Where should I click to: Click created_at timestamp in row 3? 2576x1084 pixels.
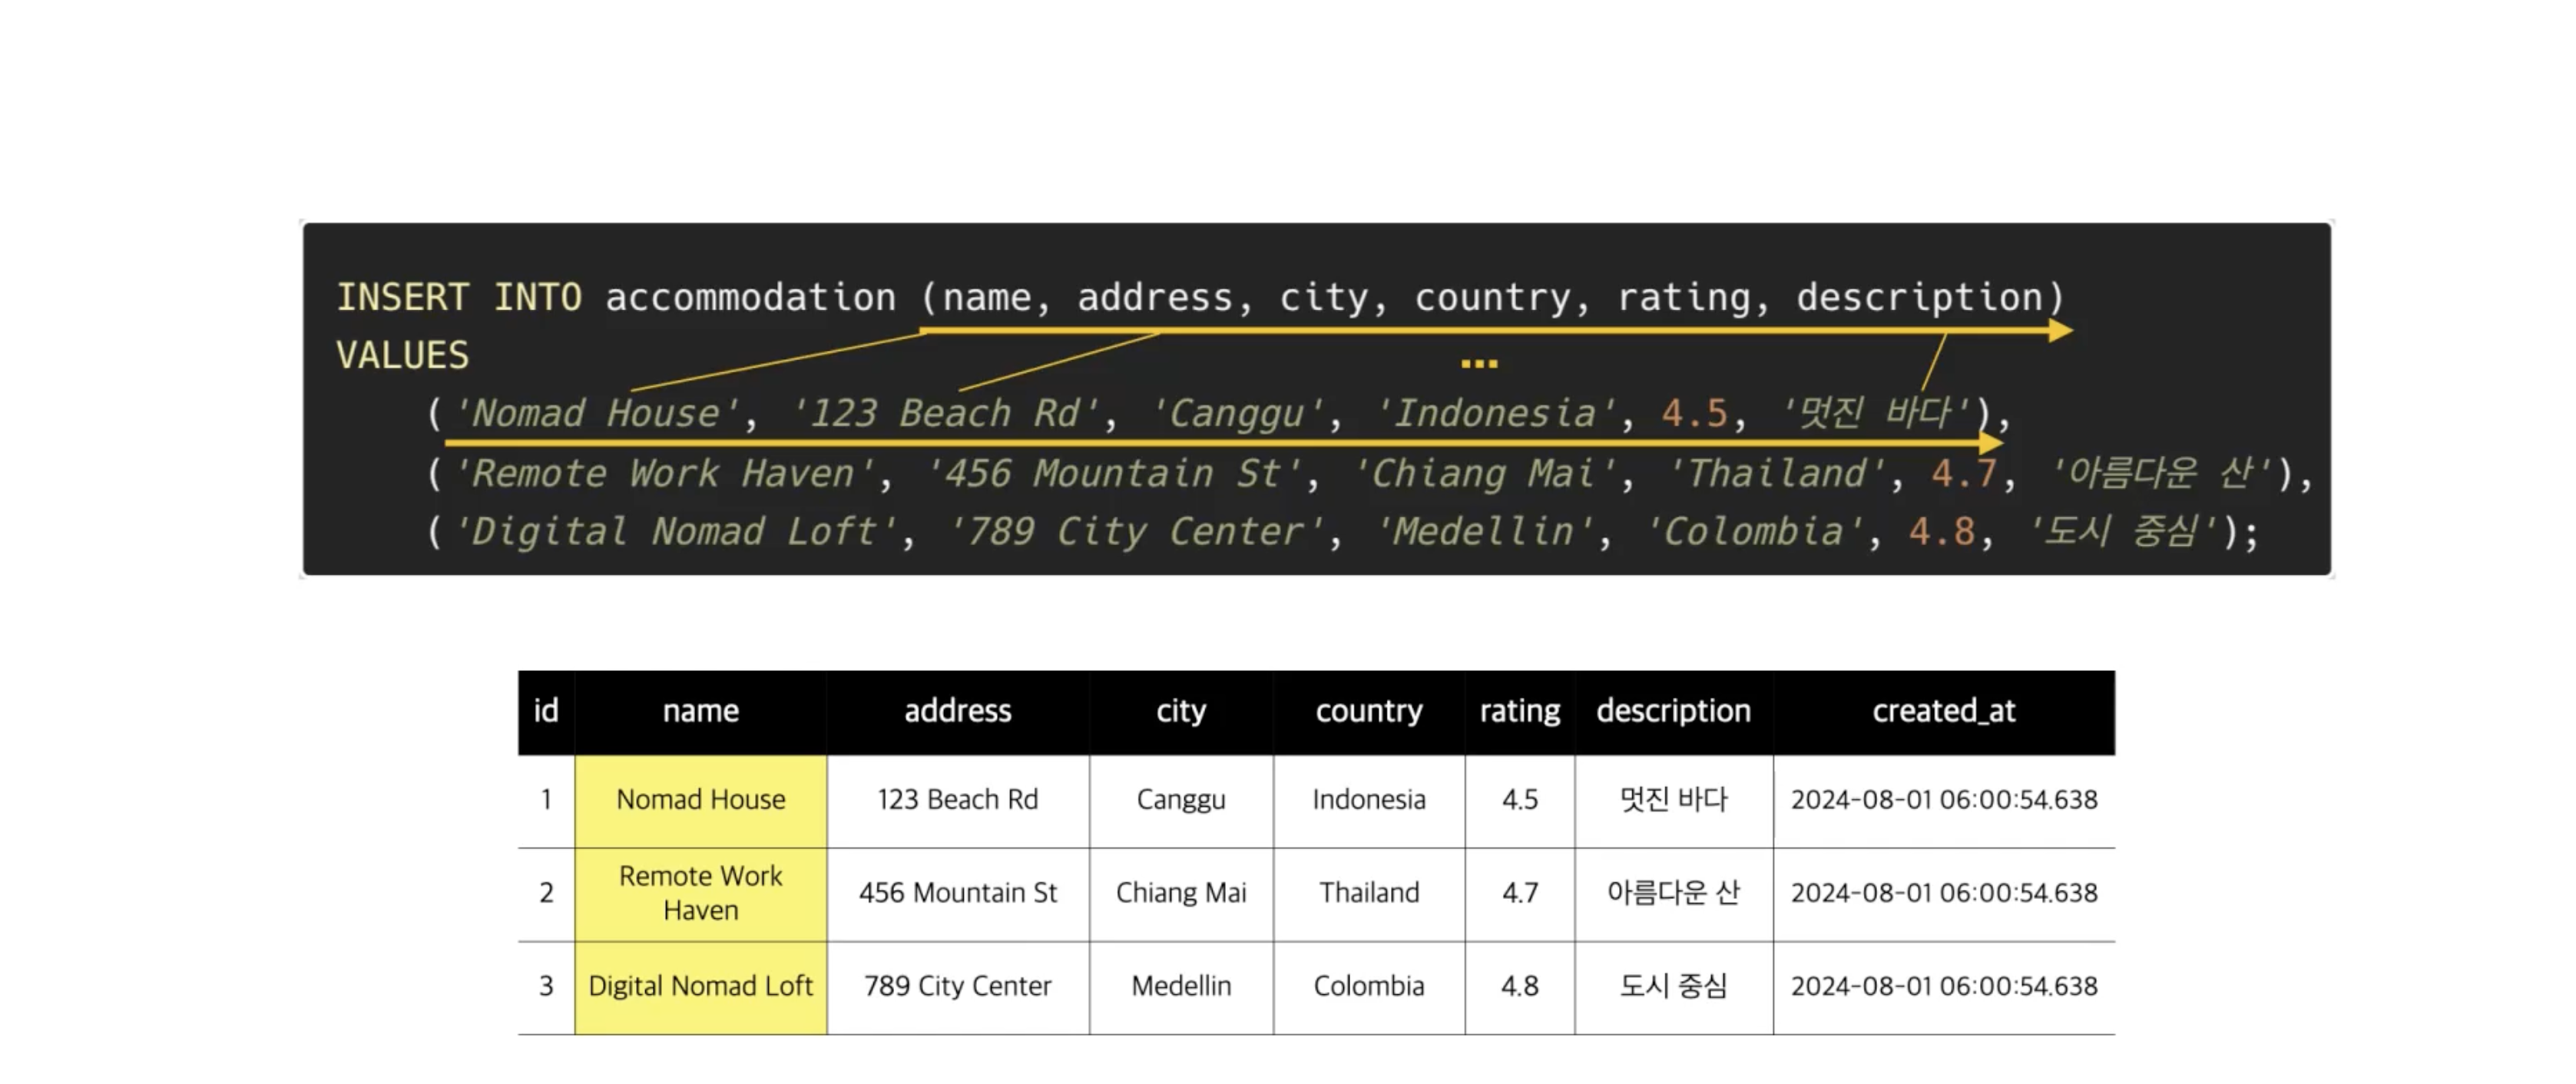pos(1944,987)
